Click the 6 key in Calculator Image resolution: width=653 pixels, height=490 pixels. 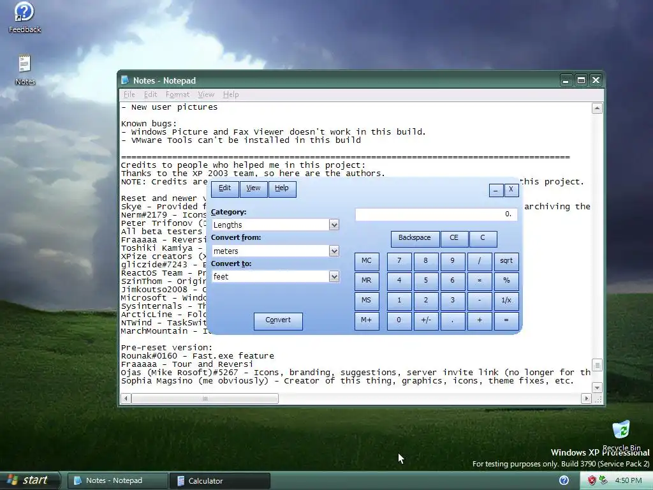tap(453, 281)
